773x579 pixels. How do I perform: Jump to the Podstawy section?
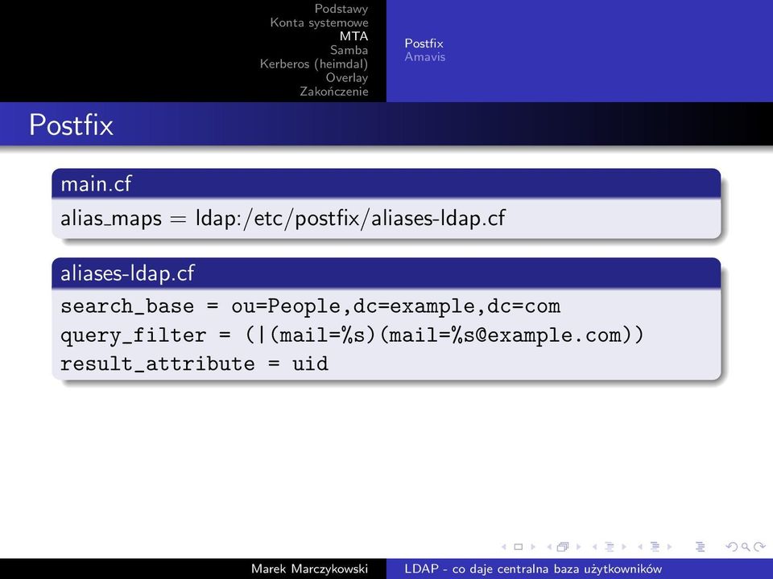[341, 9]
